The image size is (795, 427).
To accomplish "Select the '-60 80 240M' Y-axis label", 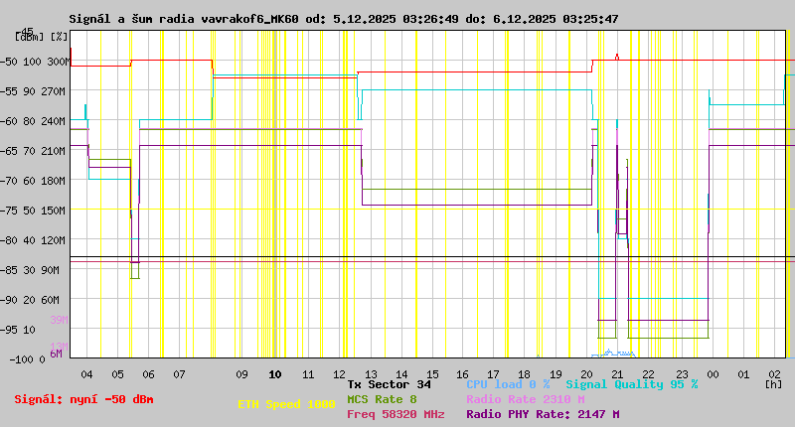I will (x=36, y=121).
